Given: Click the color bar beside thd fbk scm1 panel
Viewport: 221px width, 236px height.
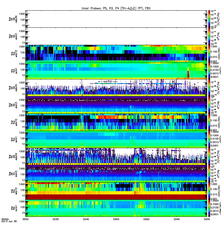Looking at the screenshot, I should click(x=209, y=140).
